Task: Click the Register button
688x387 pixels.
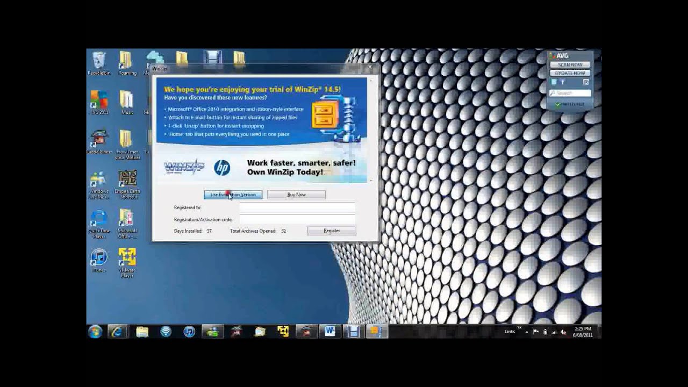Action: click(332, 231)
